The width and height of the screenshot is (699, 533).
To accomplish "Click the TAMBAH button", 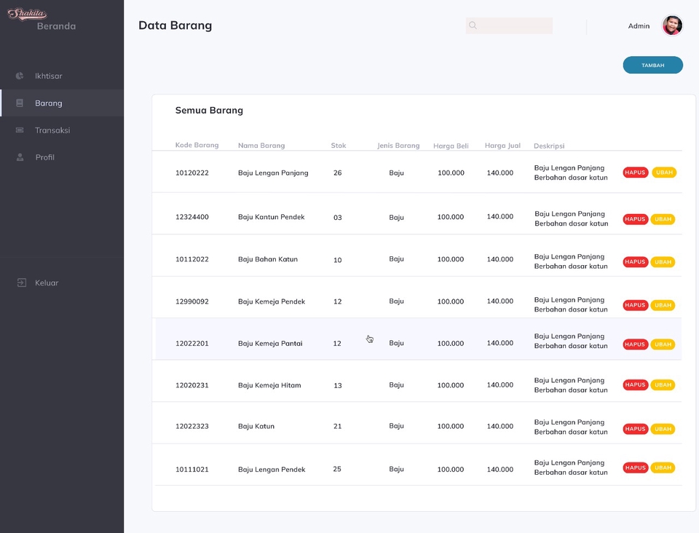I will [652, 65].
